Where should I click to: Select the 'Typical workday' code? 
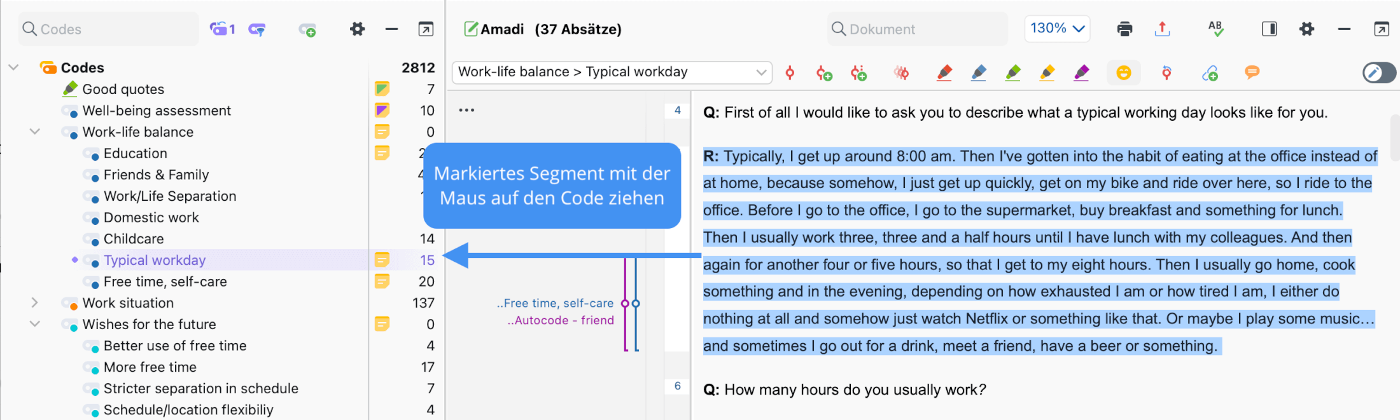click(x=155, y=261)
